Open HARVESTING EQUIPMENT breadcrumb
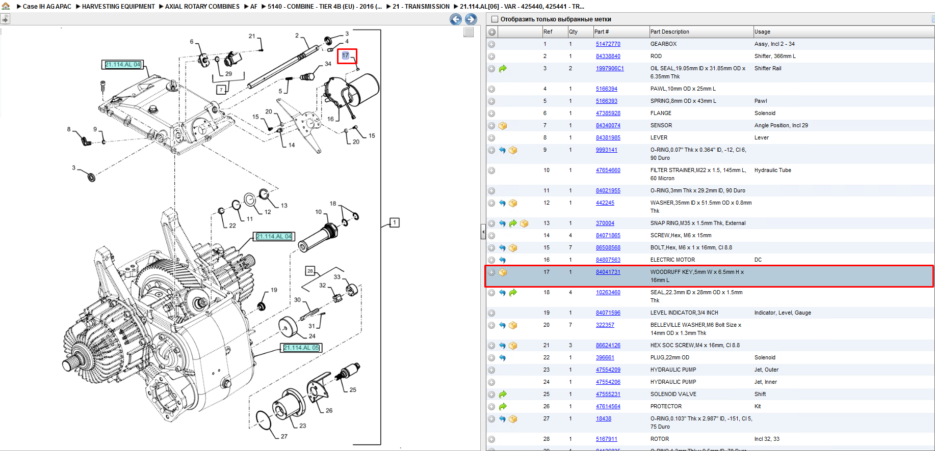The image size is (935, 451). (118, 7)
